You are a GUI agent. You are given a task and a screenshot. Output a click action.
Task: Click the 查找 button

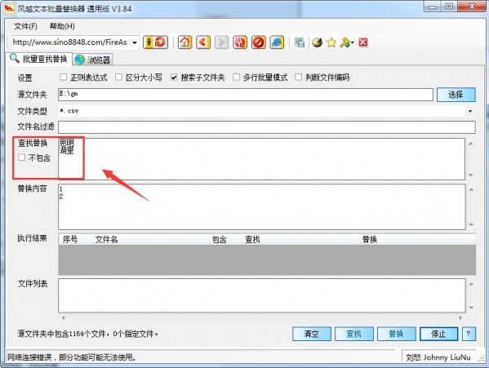point(354,334)
